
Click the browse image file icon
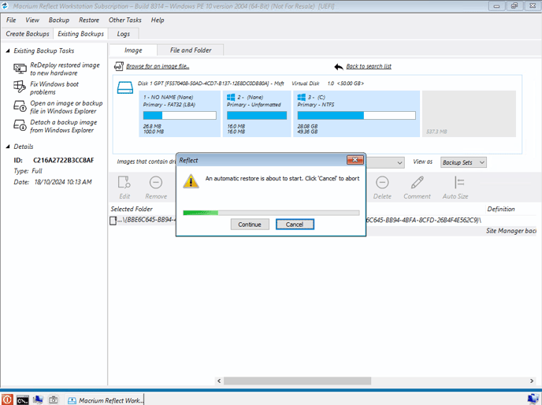click(118, 66)
